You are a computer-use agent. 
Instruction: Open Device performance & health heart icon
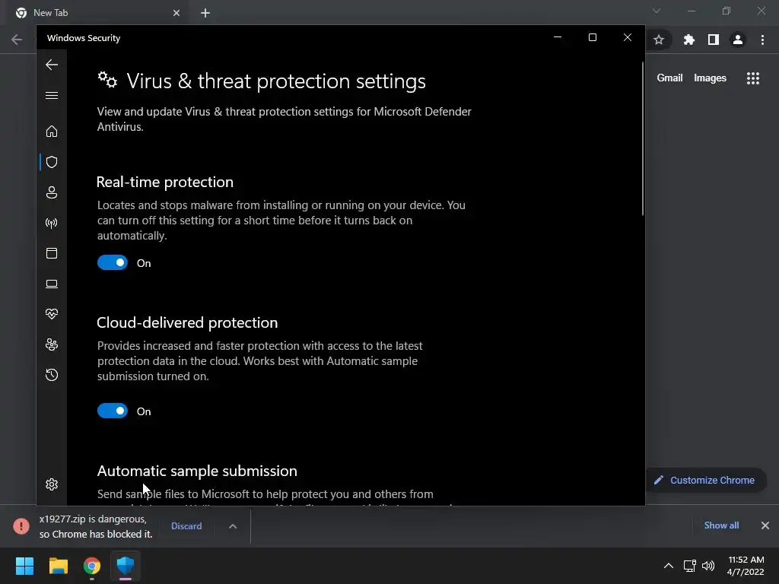52,314
